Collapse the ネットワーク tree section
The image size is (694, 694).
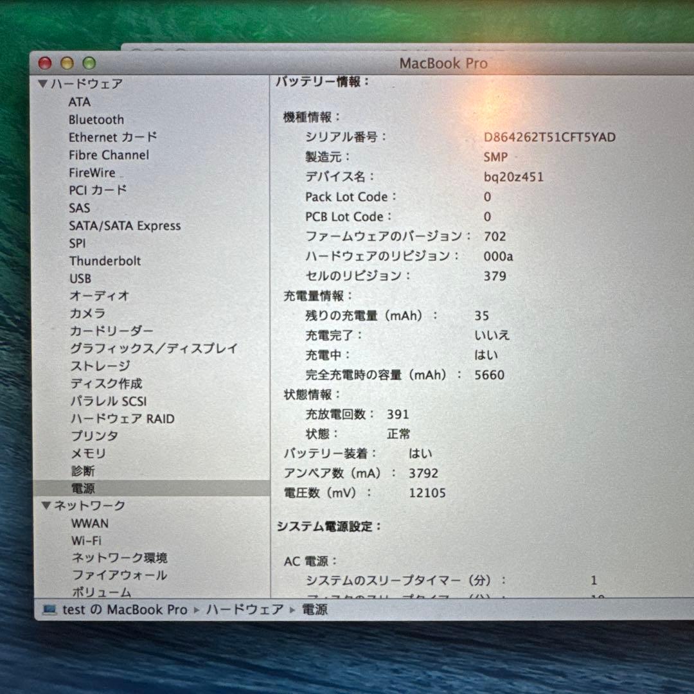pos(46,505)
